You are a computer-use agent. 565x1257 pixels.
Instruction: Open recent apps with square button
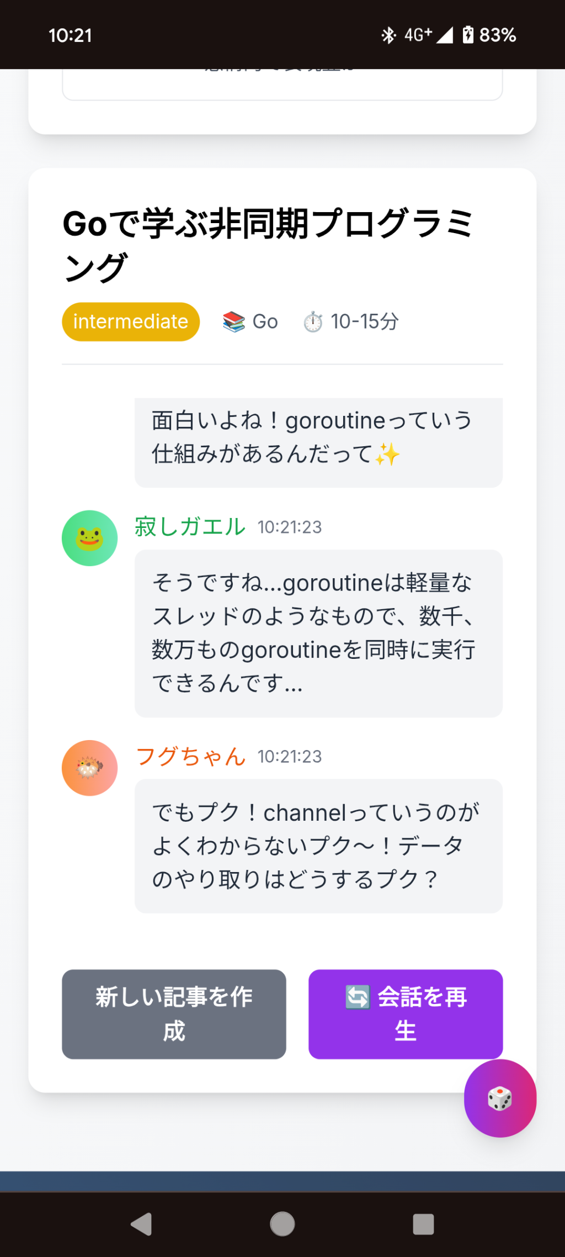tap(423, 1224)
